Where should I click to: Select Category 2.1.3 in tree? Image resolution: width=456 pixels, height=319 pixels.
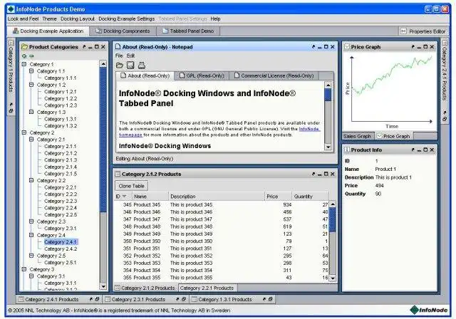(61, 159)
